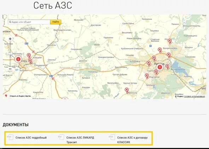Viewport: 209px width, 149px height.
Task: Open the 'Список АЗС к договору КЛАССИК' document
Action: point(132,140)
